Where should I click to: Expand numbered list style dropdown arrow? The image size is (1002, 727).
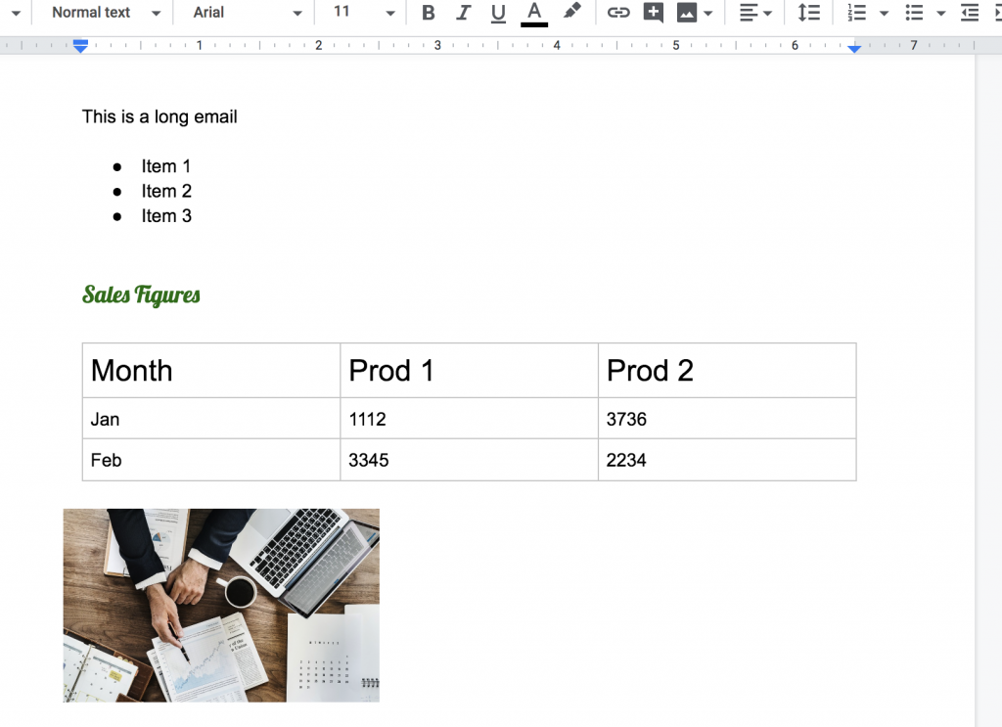pyautogui.click(x=885, y=14)
